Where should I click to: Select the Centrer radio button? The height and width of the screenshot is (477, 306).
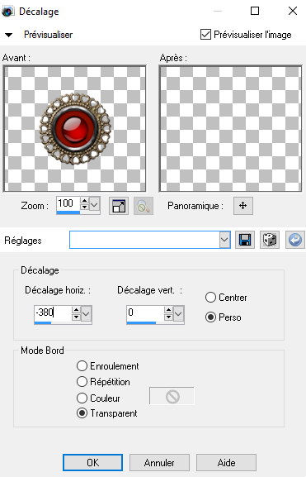click(x=210, y=298)
